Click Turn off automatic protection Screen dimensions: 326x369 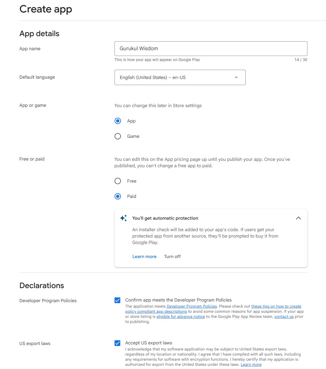[x=172, y=256]
